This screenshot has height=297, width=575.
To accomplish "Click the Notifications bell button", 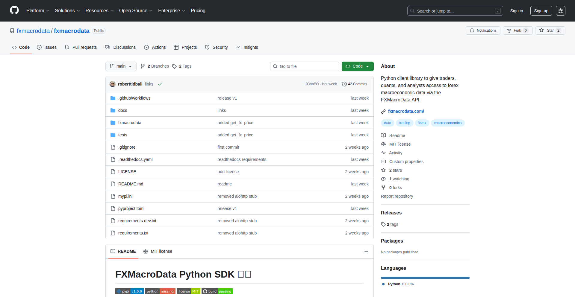I will (x=483, y=31).
